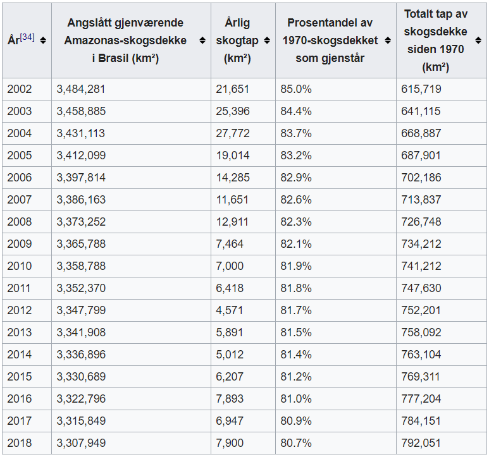Viewport: 489px width, 457px height.
Task: Select the 85.0% percentage cell
Action: tap(296, 89)
